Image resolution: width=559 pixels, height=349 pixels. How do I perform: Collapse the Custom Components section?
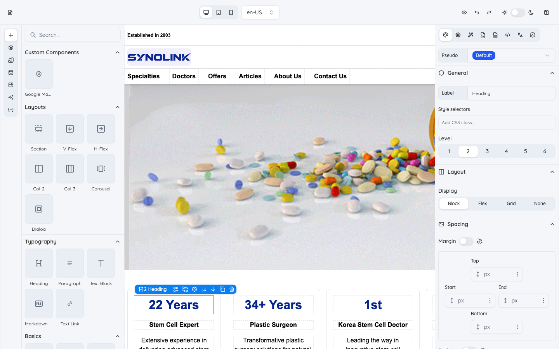[118, 52]
